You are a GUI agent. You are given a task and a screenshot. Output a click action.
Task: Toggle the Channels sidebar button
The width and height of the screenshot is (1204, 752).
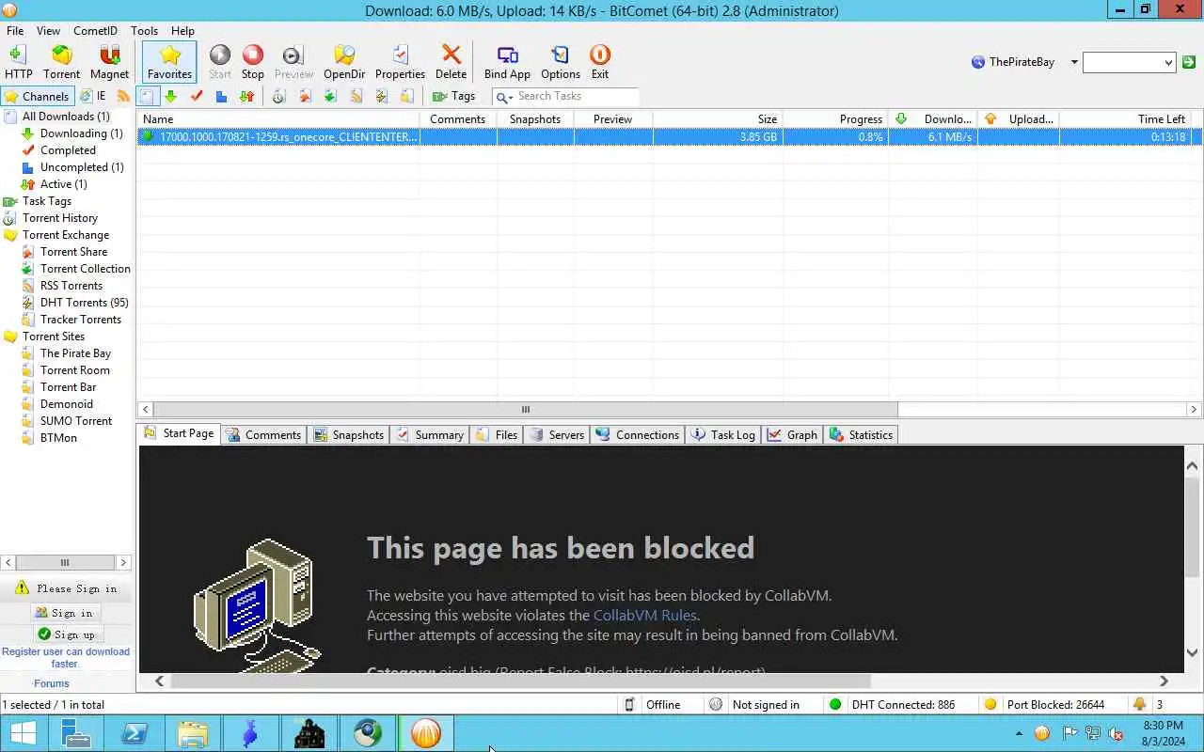pos(37,96)
